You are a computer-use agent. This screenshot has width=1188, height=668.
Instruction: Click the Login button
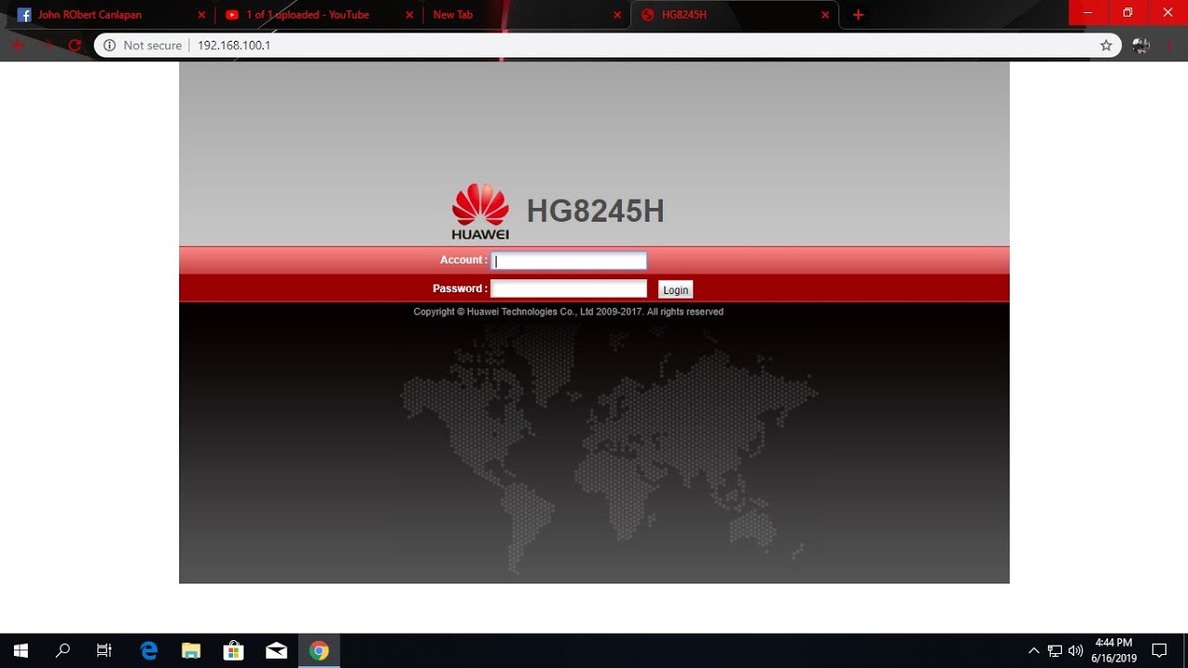(676, 289)
